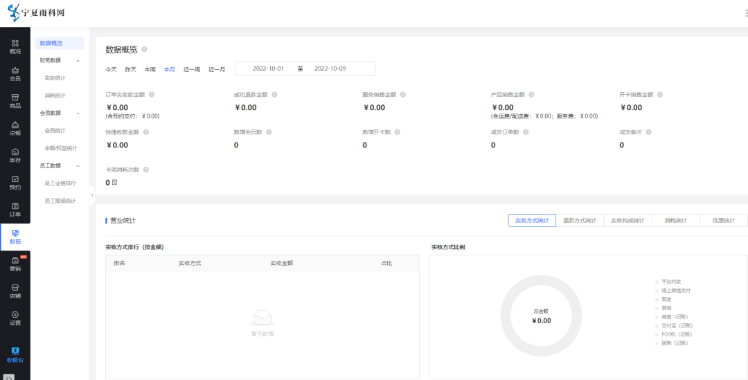Screen dimensions: 748x380
Task: Filter data by 本周
Action: click(150, 70)
